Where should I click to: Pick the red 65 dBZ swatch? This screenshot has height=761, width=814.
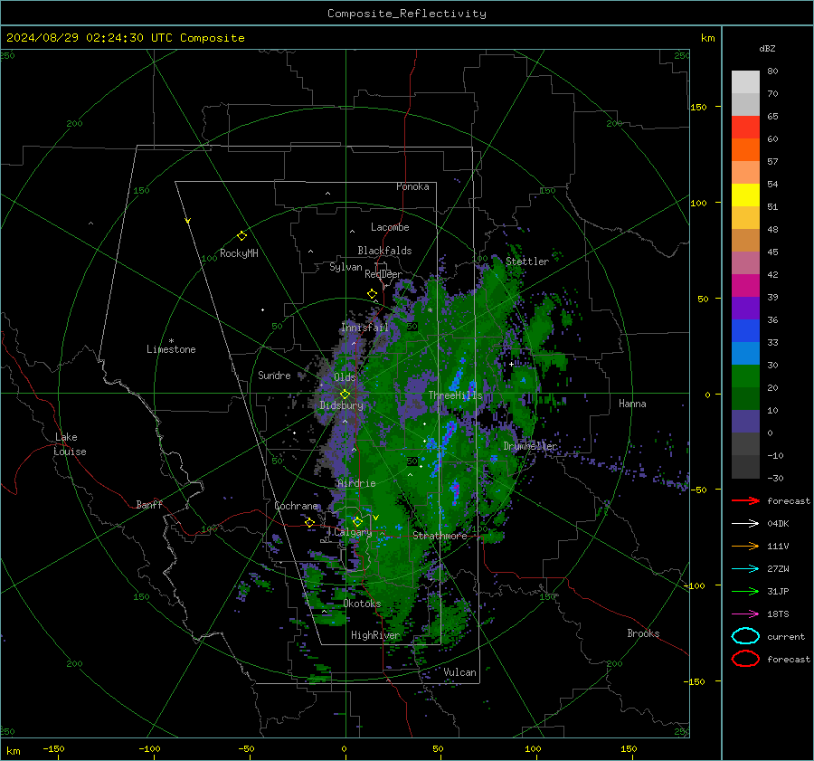point(745,128)
